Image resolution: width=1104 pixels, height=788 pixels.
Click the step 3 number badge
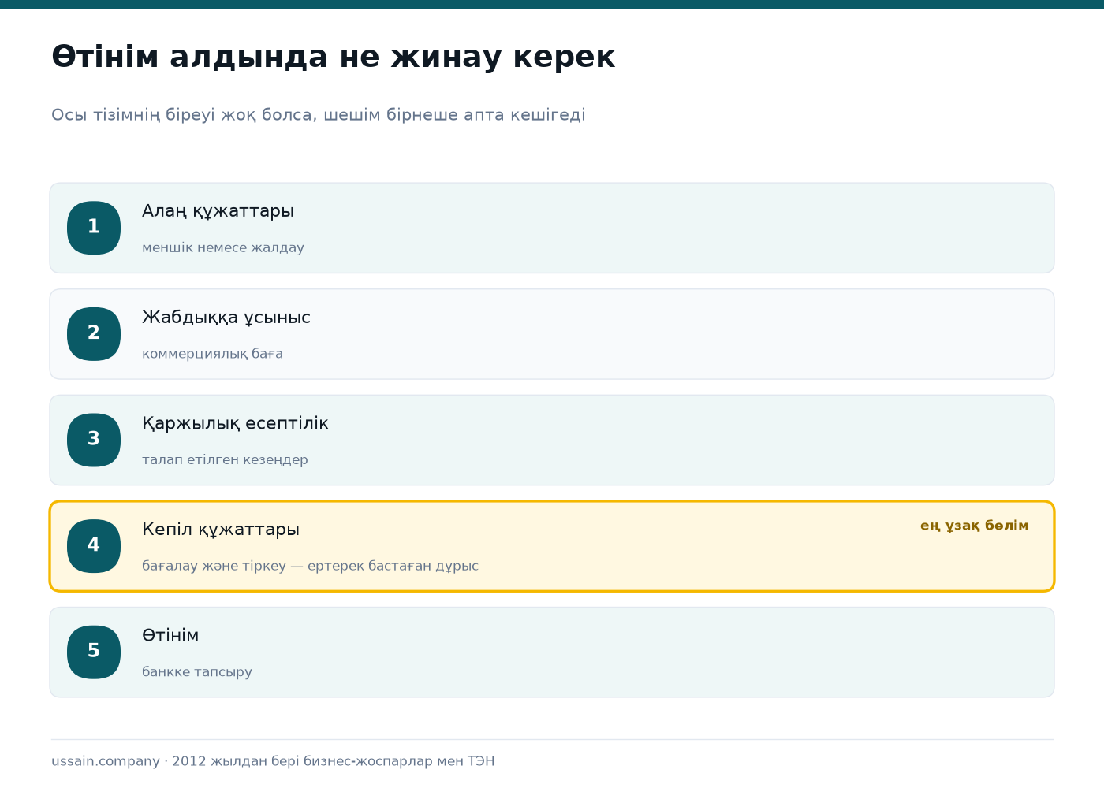pos(94,440)
